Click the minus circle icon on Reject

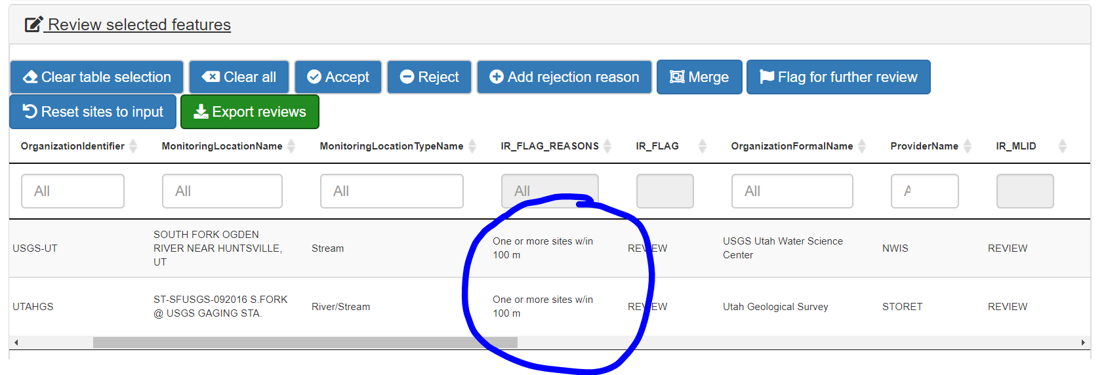click(407, 77)
